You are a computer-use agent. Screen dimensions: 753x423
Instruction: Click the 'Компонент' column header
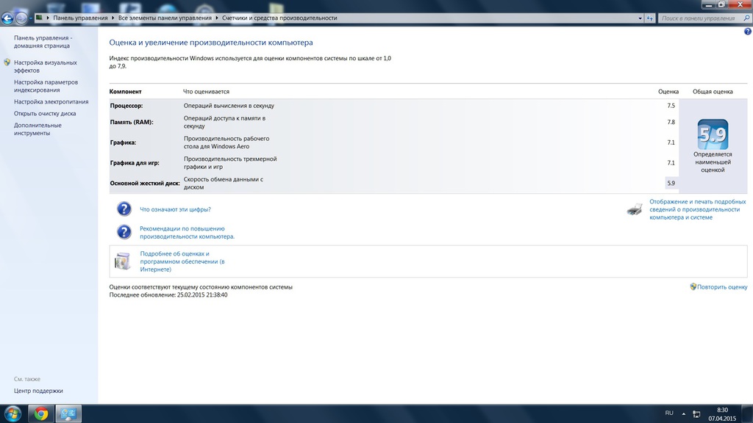click(x=125, y=91)
